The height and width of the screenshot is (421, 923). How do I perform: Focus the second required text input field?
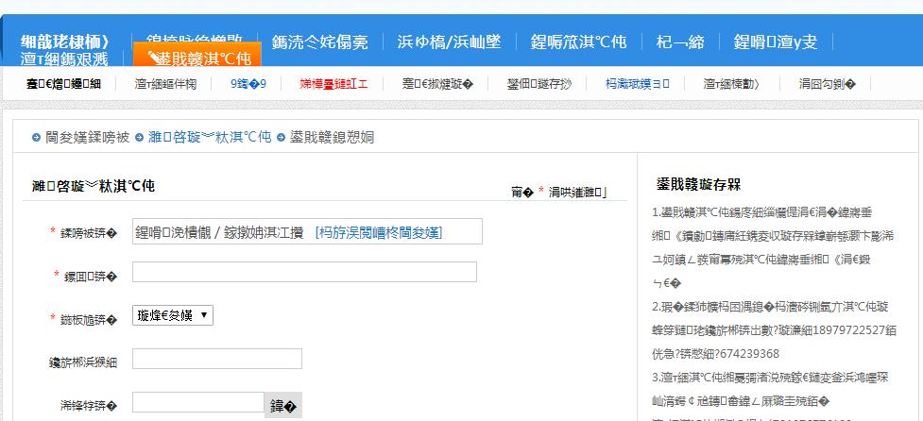304,273
